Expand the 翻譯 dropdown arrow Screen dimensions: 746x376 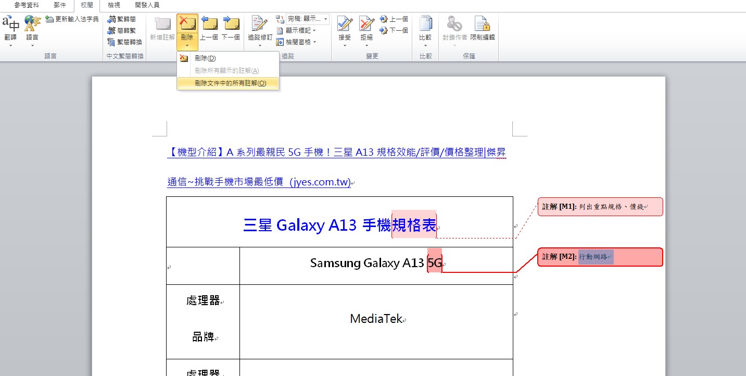[10, 46]
